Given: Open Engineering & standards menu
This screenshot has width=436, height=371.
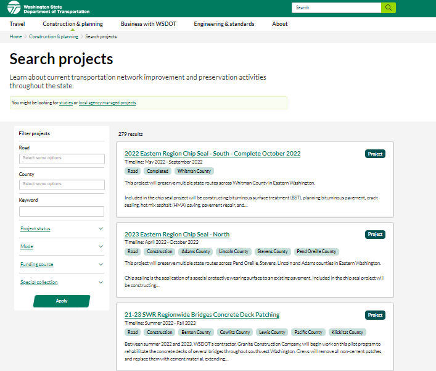Looking at the screenshot, I should [224, 24].
